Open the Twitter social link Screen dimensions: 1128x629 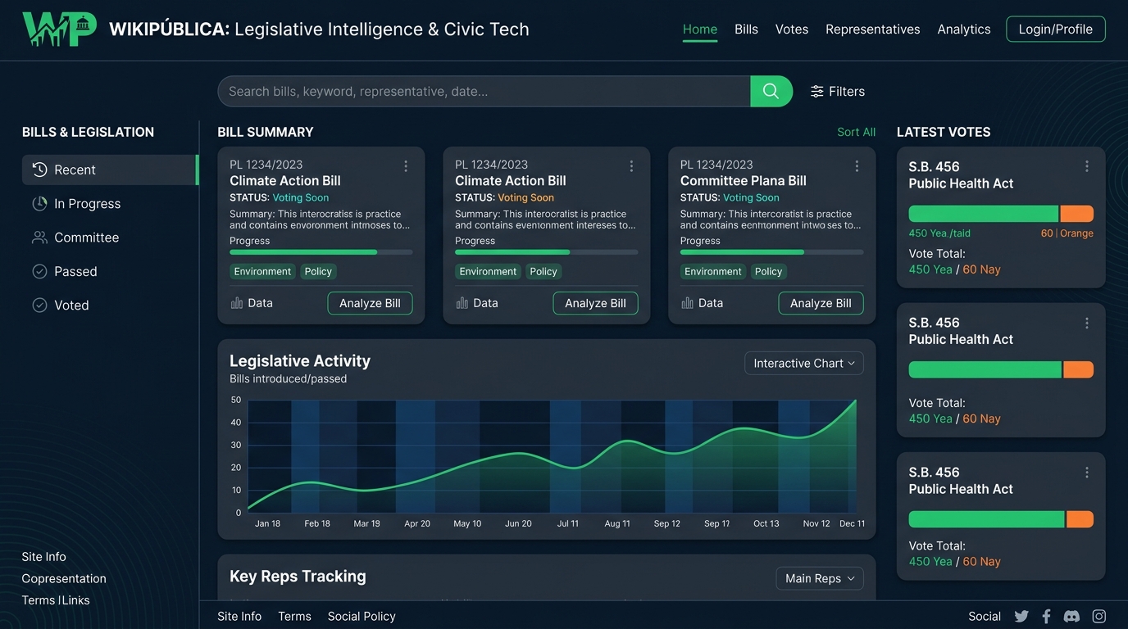pyautogui.click(x=1021, y=617)
